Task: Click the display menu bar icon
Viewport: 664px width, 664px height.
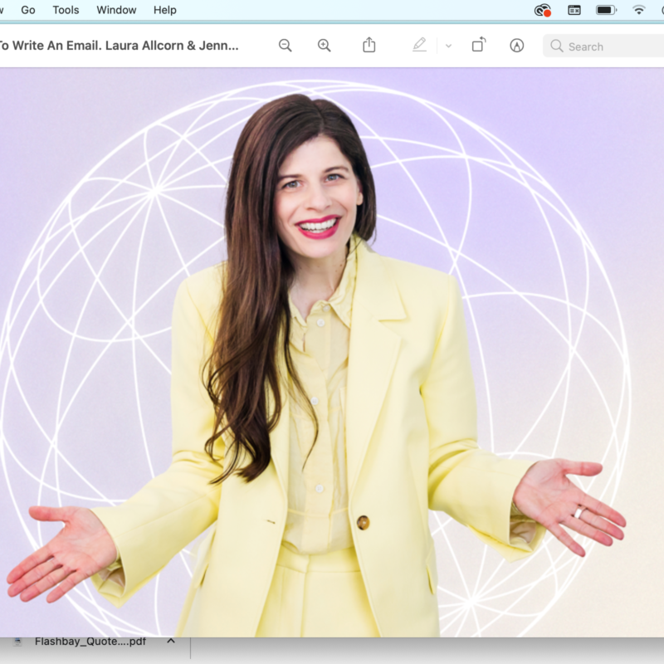Action: [x=574, y=10]
